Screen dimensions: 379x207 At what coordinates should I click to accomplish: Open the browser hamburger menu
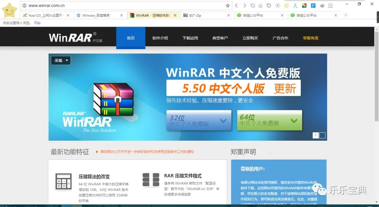pyautogui.click(x=331, y=6)
